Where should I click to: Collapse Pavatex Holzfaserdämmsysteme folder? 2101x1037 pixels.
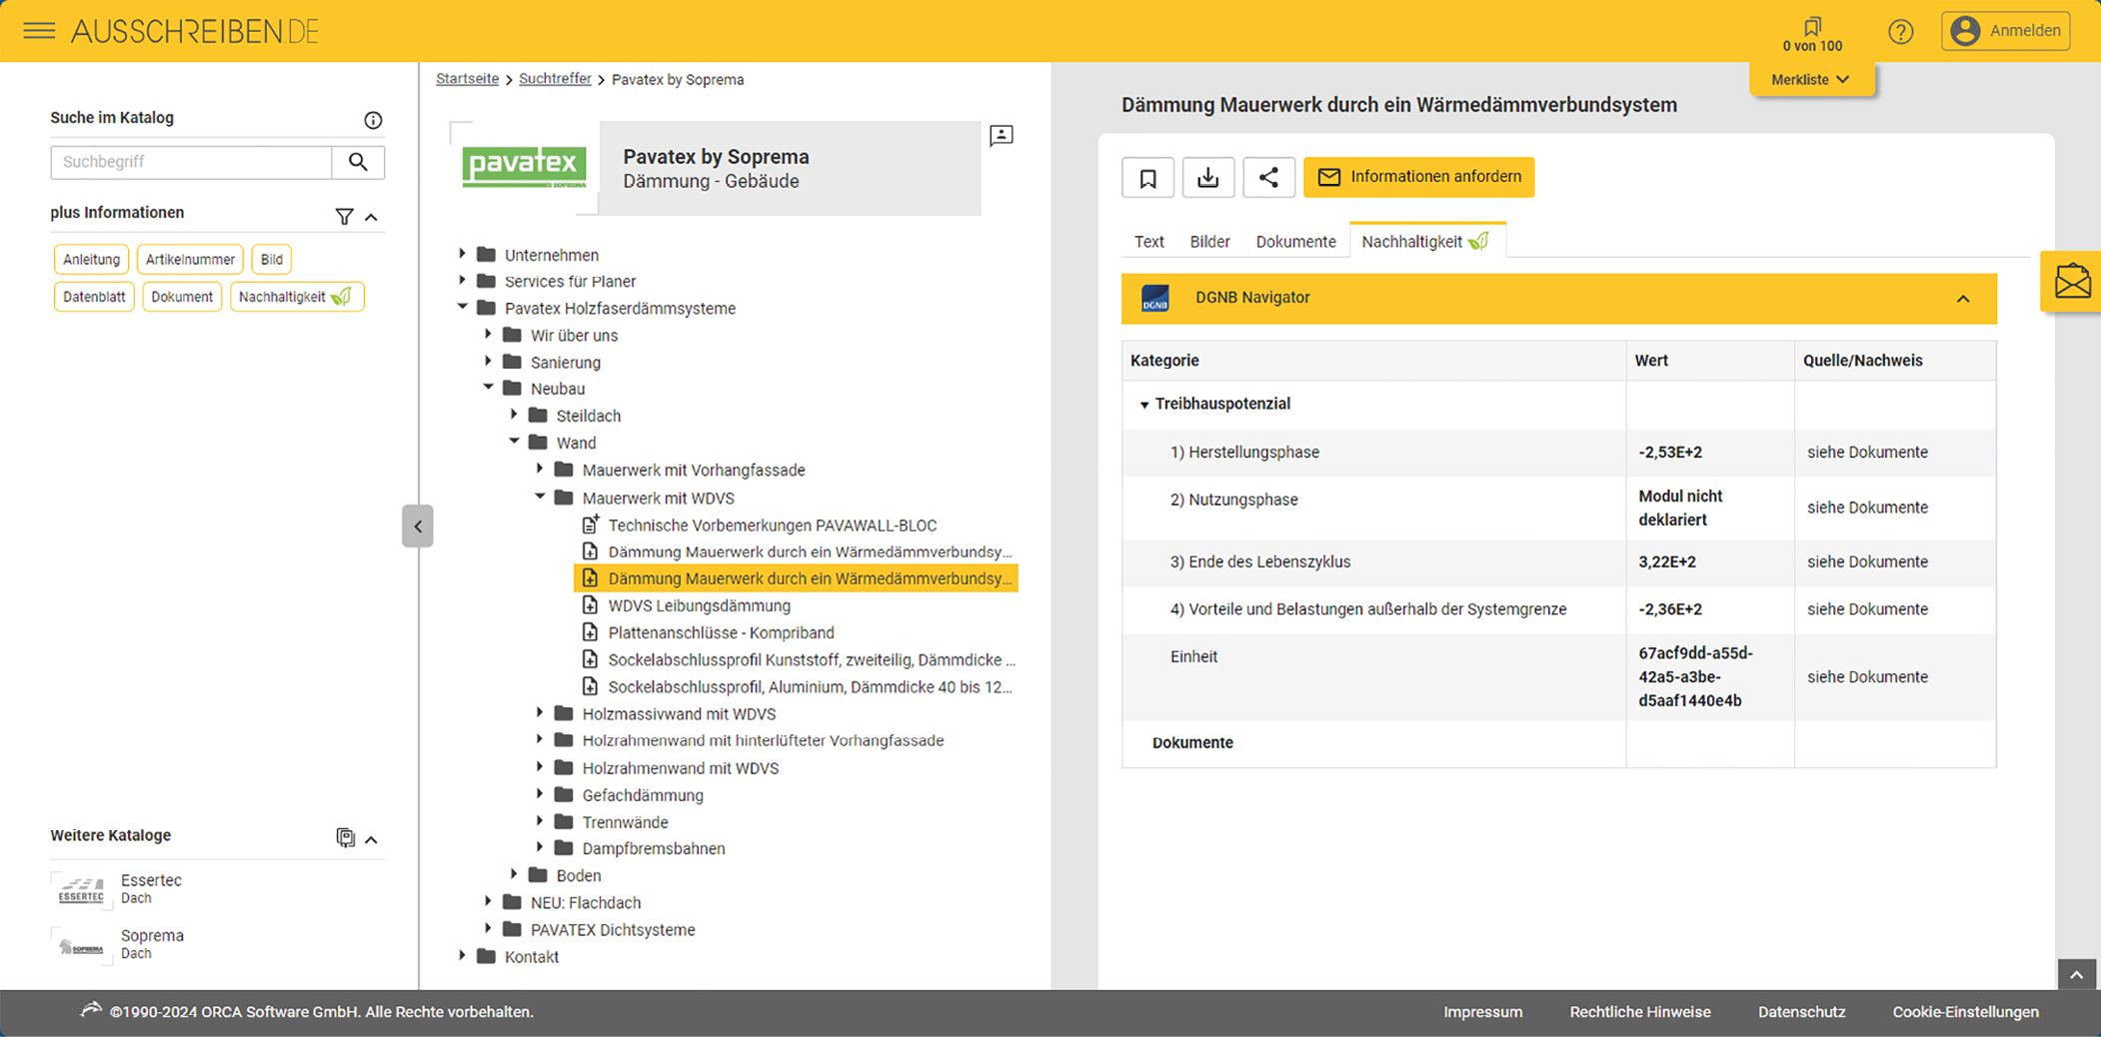tap(463, 308)
